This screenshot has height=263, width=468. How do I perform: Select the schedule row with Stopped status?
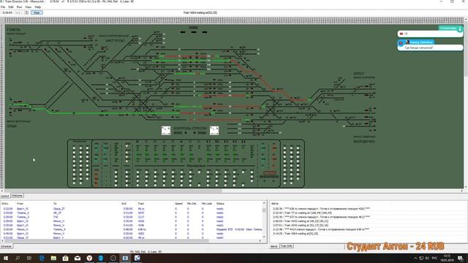132,229
